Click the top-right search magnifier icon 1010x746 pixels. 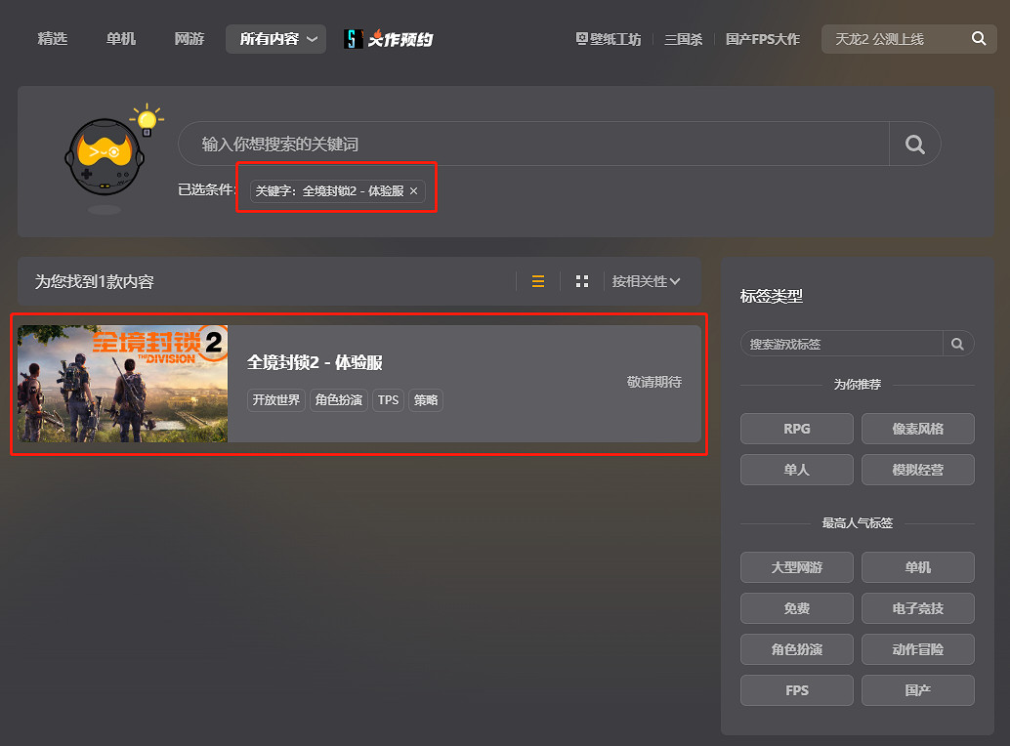click(978, 39)
